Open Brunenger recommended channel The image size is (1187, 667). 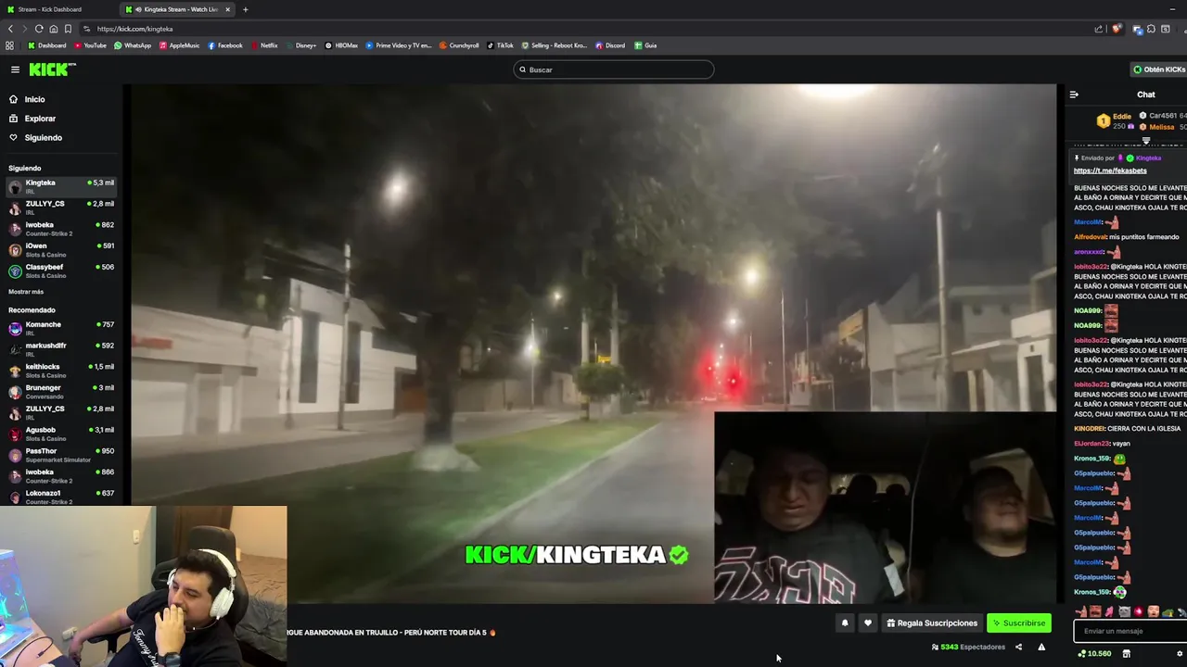tap(61, 392)
